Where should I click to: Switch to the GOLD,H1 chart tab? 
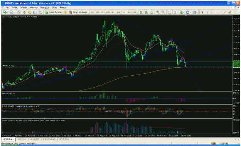point(22,139)
